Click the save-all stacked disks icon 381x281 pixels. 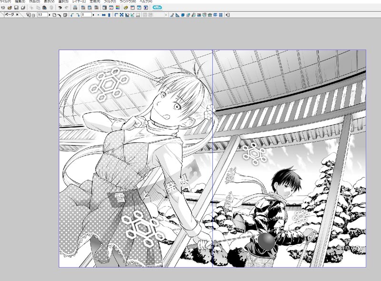point(23,8)
